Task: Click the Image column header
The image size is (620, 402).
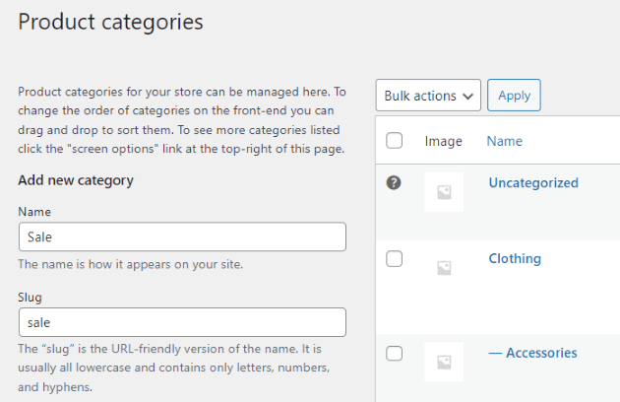Action: pyautogui.click(x=443, y=141)
